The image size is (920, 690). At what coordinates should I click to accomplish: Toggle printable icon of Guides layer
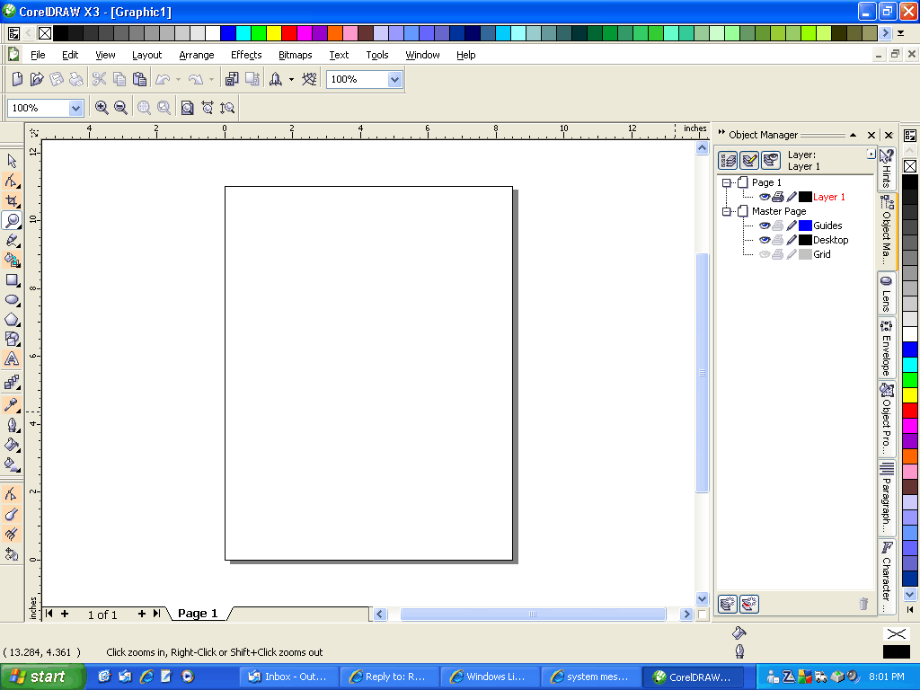[778, 226]
